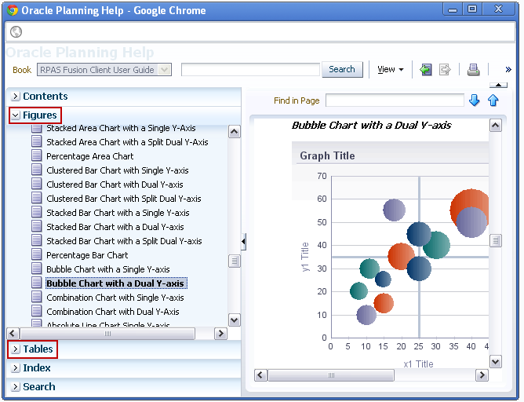Click Figures list scroll up arrow
The image size is (524, 402).
point(235,132)
